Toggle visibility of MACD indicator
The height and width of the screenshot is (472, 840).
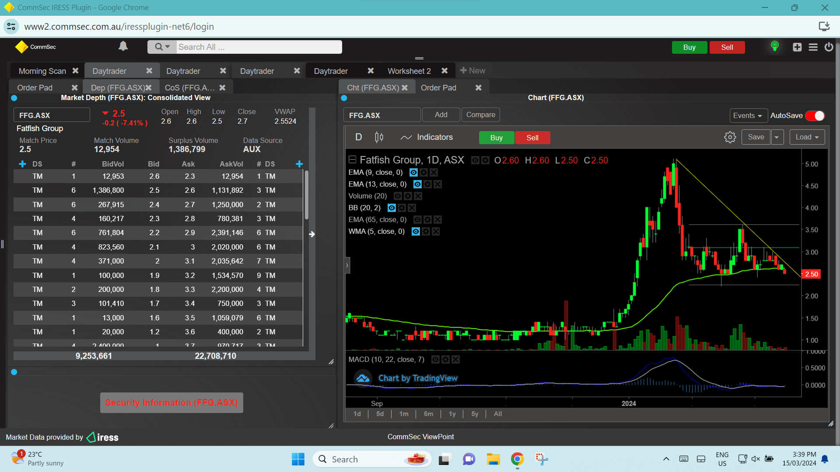point(435,360)
